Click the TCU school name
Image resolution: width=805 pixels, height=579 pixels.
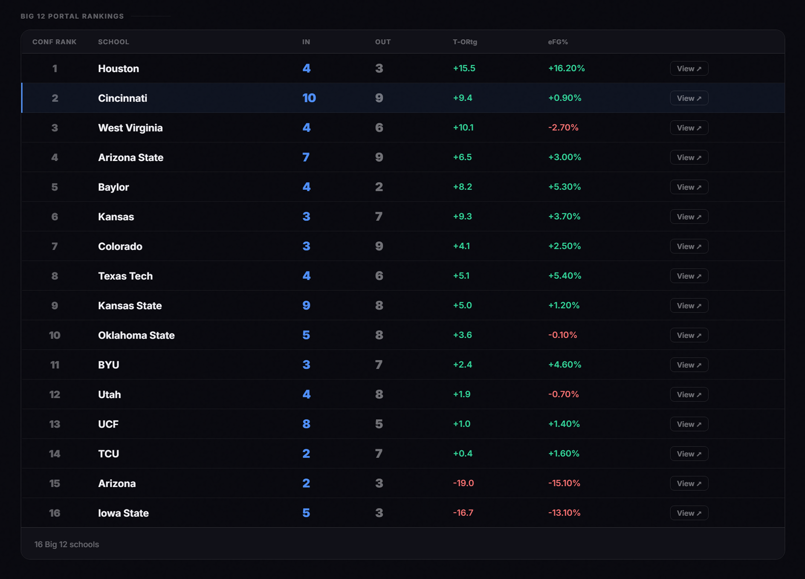(x=109, y=454)
